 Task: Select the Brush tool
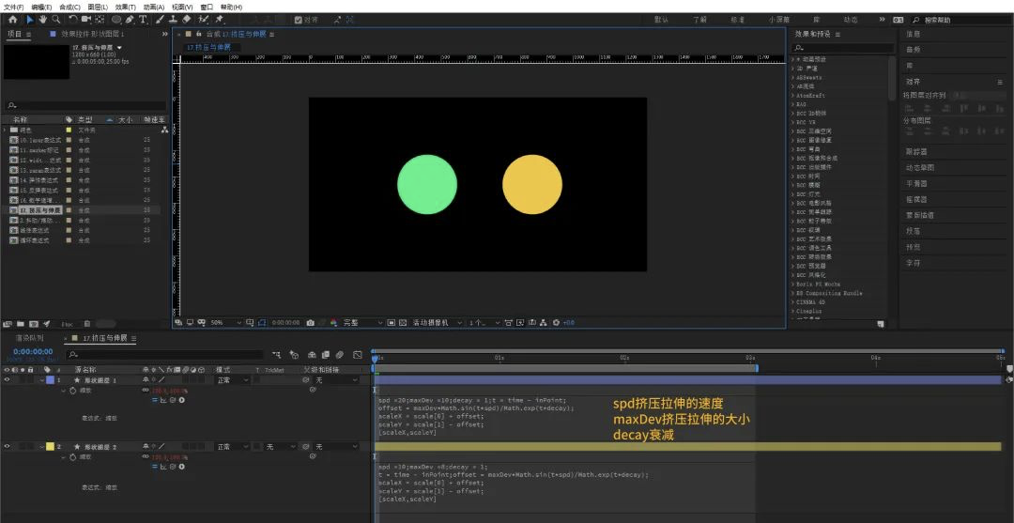click(x=159, y=20)
